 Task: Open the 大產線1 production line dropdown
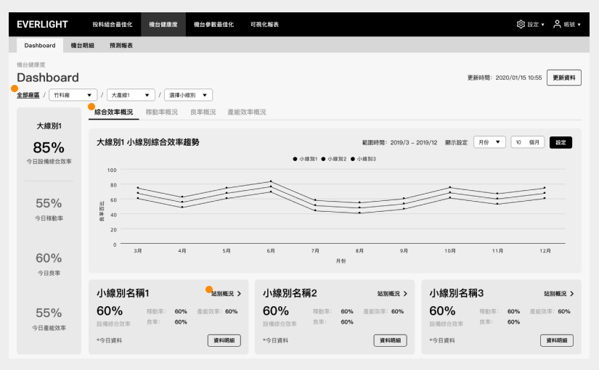click(x=131, y=95)
